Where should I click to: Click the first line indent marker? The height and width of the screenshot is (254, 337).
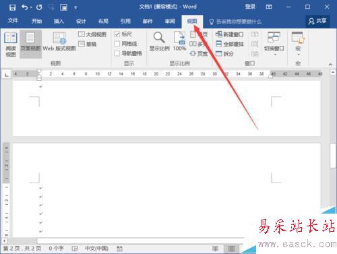[39, 71]
